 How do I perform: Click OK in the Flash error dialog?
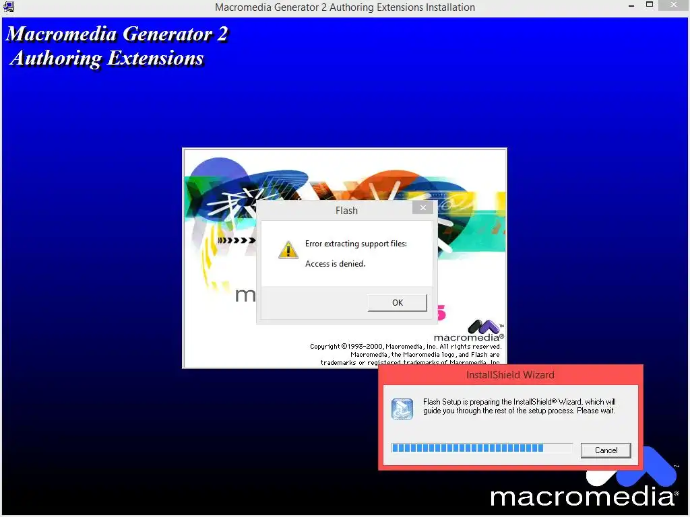point(398,302)
